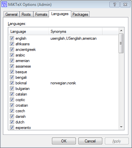Viewport: 132px width, 148px height.
Task: Open the Formats tab
Action: (41, 14)
